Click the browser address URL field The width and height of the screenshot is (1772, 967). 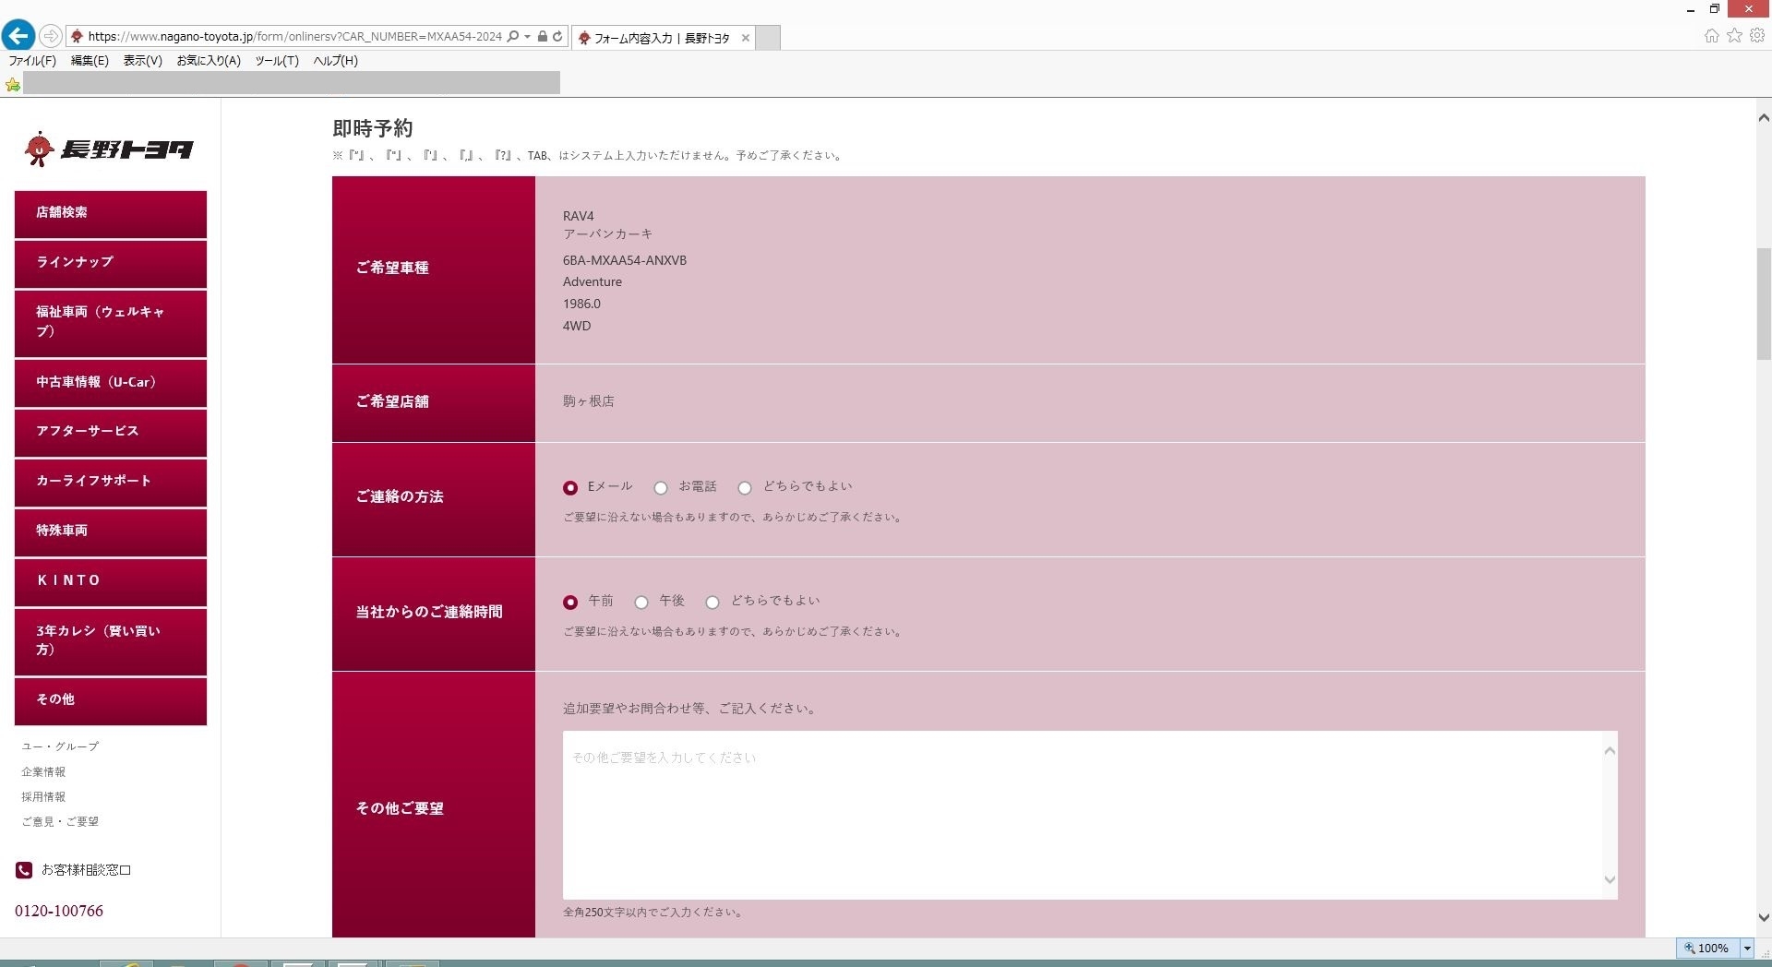(294, 37)
